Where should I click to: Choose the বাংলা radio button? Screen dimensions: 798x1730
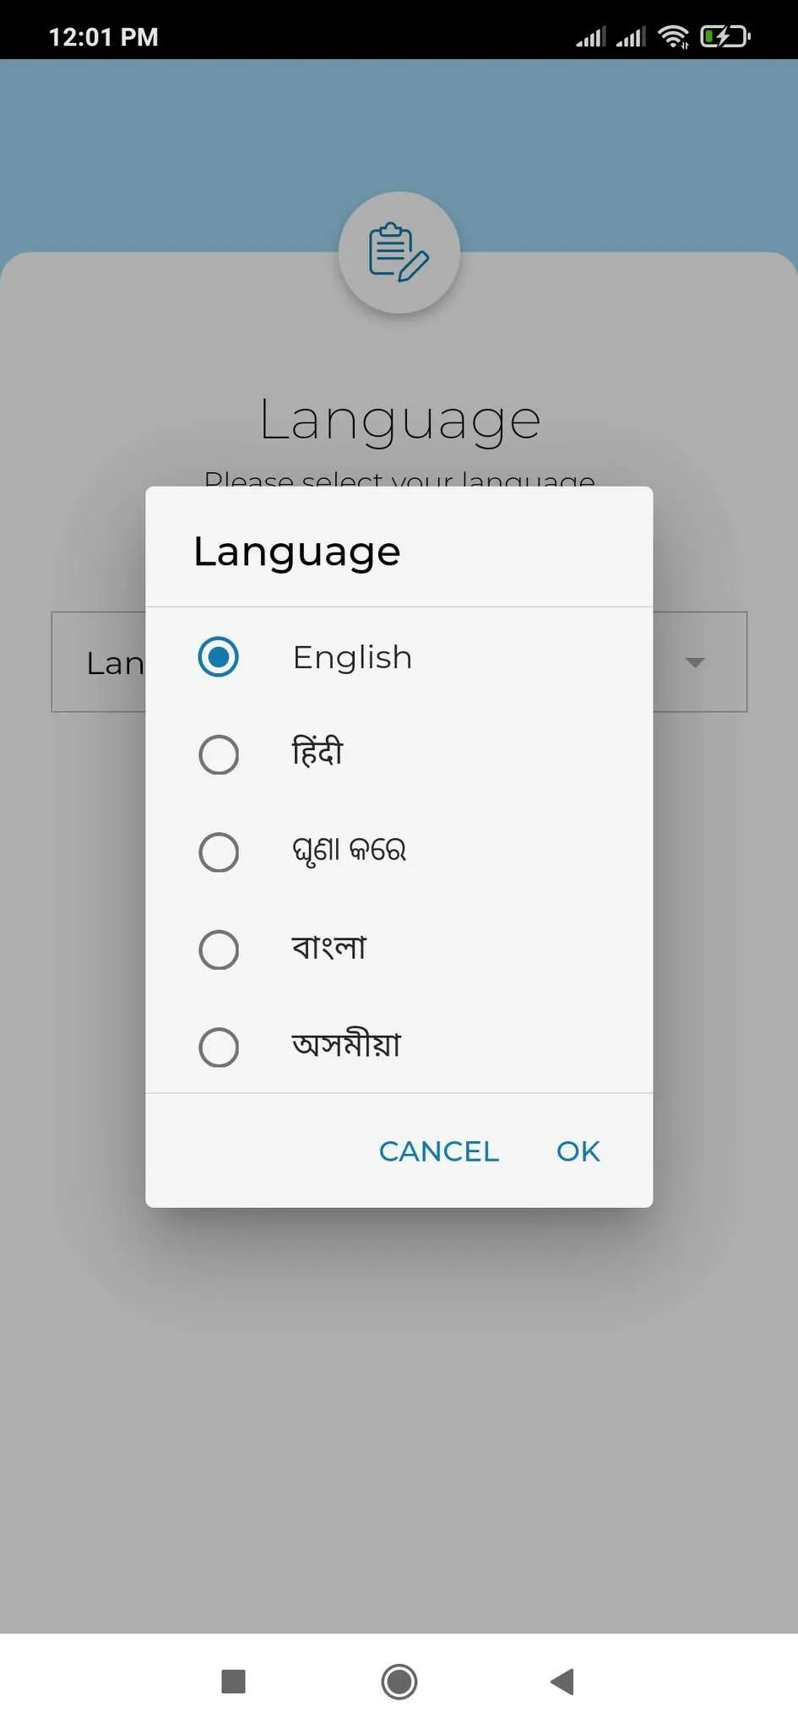point(219,949)
